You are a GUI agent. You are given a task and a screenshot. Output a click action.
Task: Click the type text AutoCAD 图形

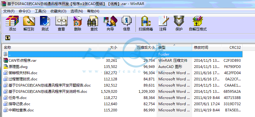coord(170,67)
